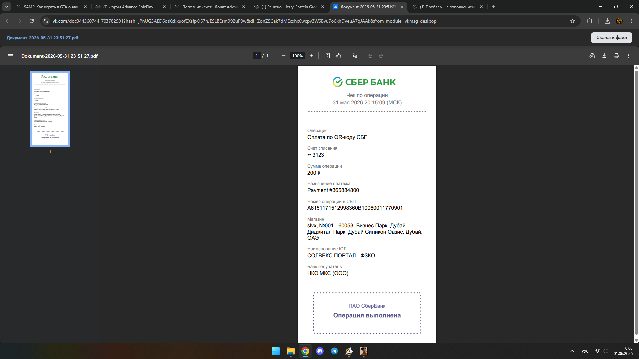Open the Документ-2026-05-31 23:51:27.pdf link
The height and width of the screenshot is (359, 639).
coord(42,38)
